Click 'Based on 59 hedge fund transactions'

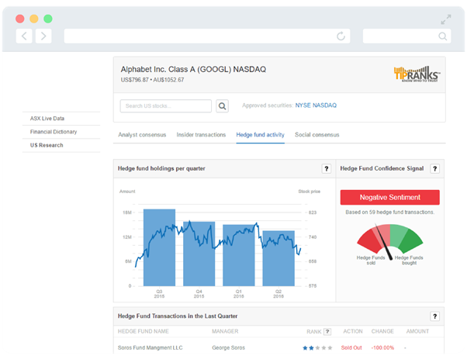[x=390, y=212]
